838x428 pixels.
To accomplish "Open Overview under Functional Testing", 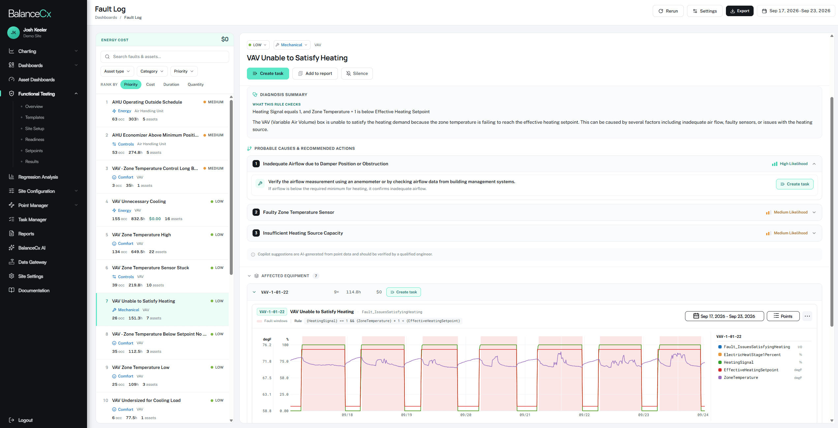I will 34,106.
